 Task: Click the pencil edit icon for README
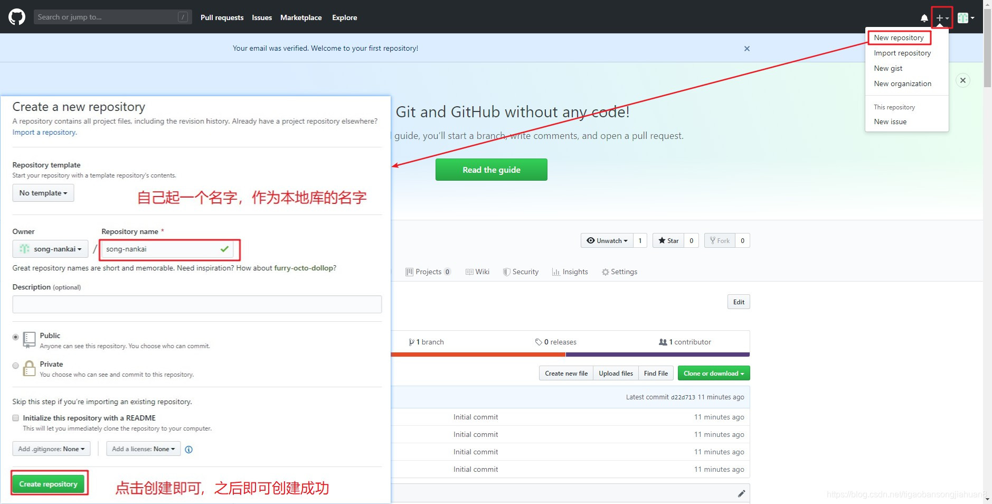(x=741, y=493)
